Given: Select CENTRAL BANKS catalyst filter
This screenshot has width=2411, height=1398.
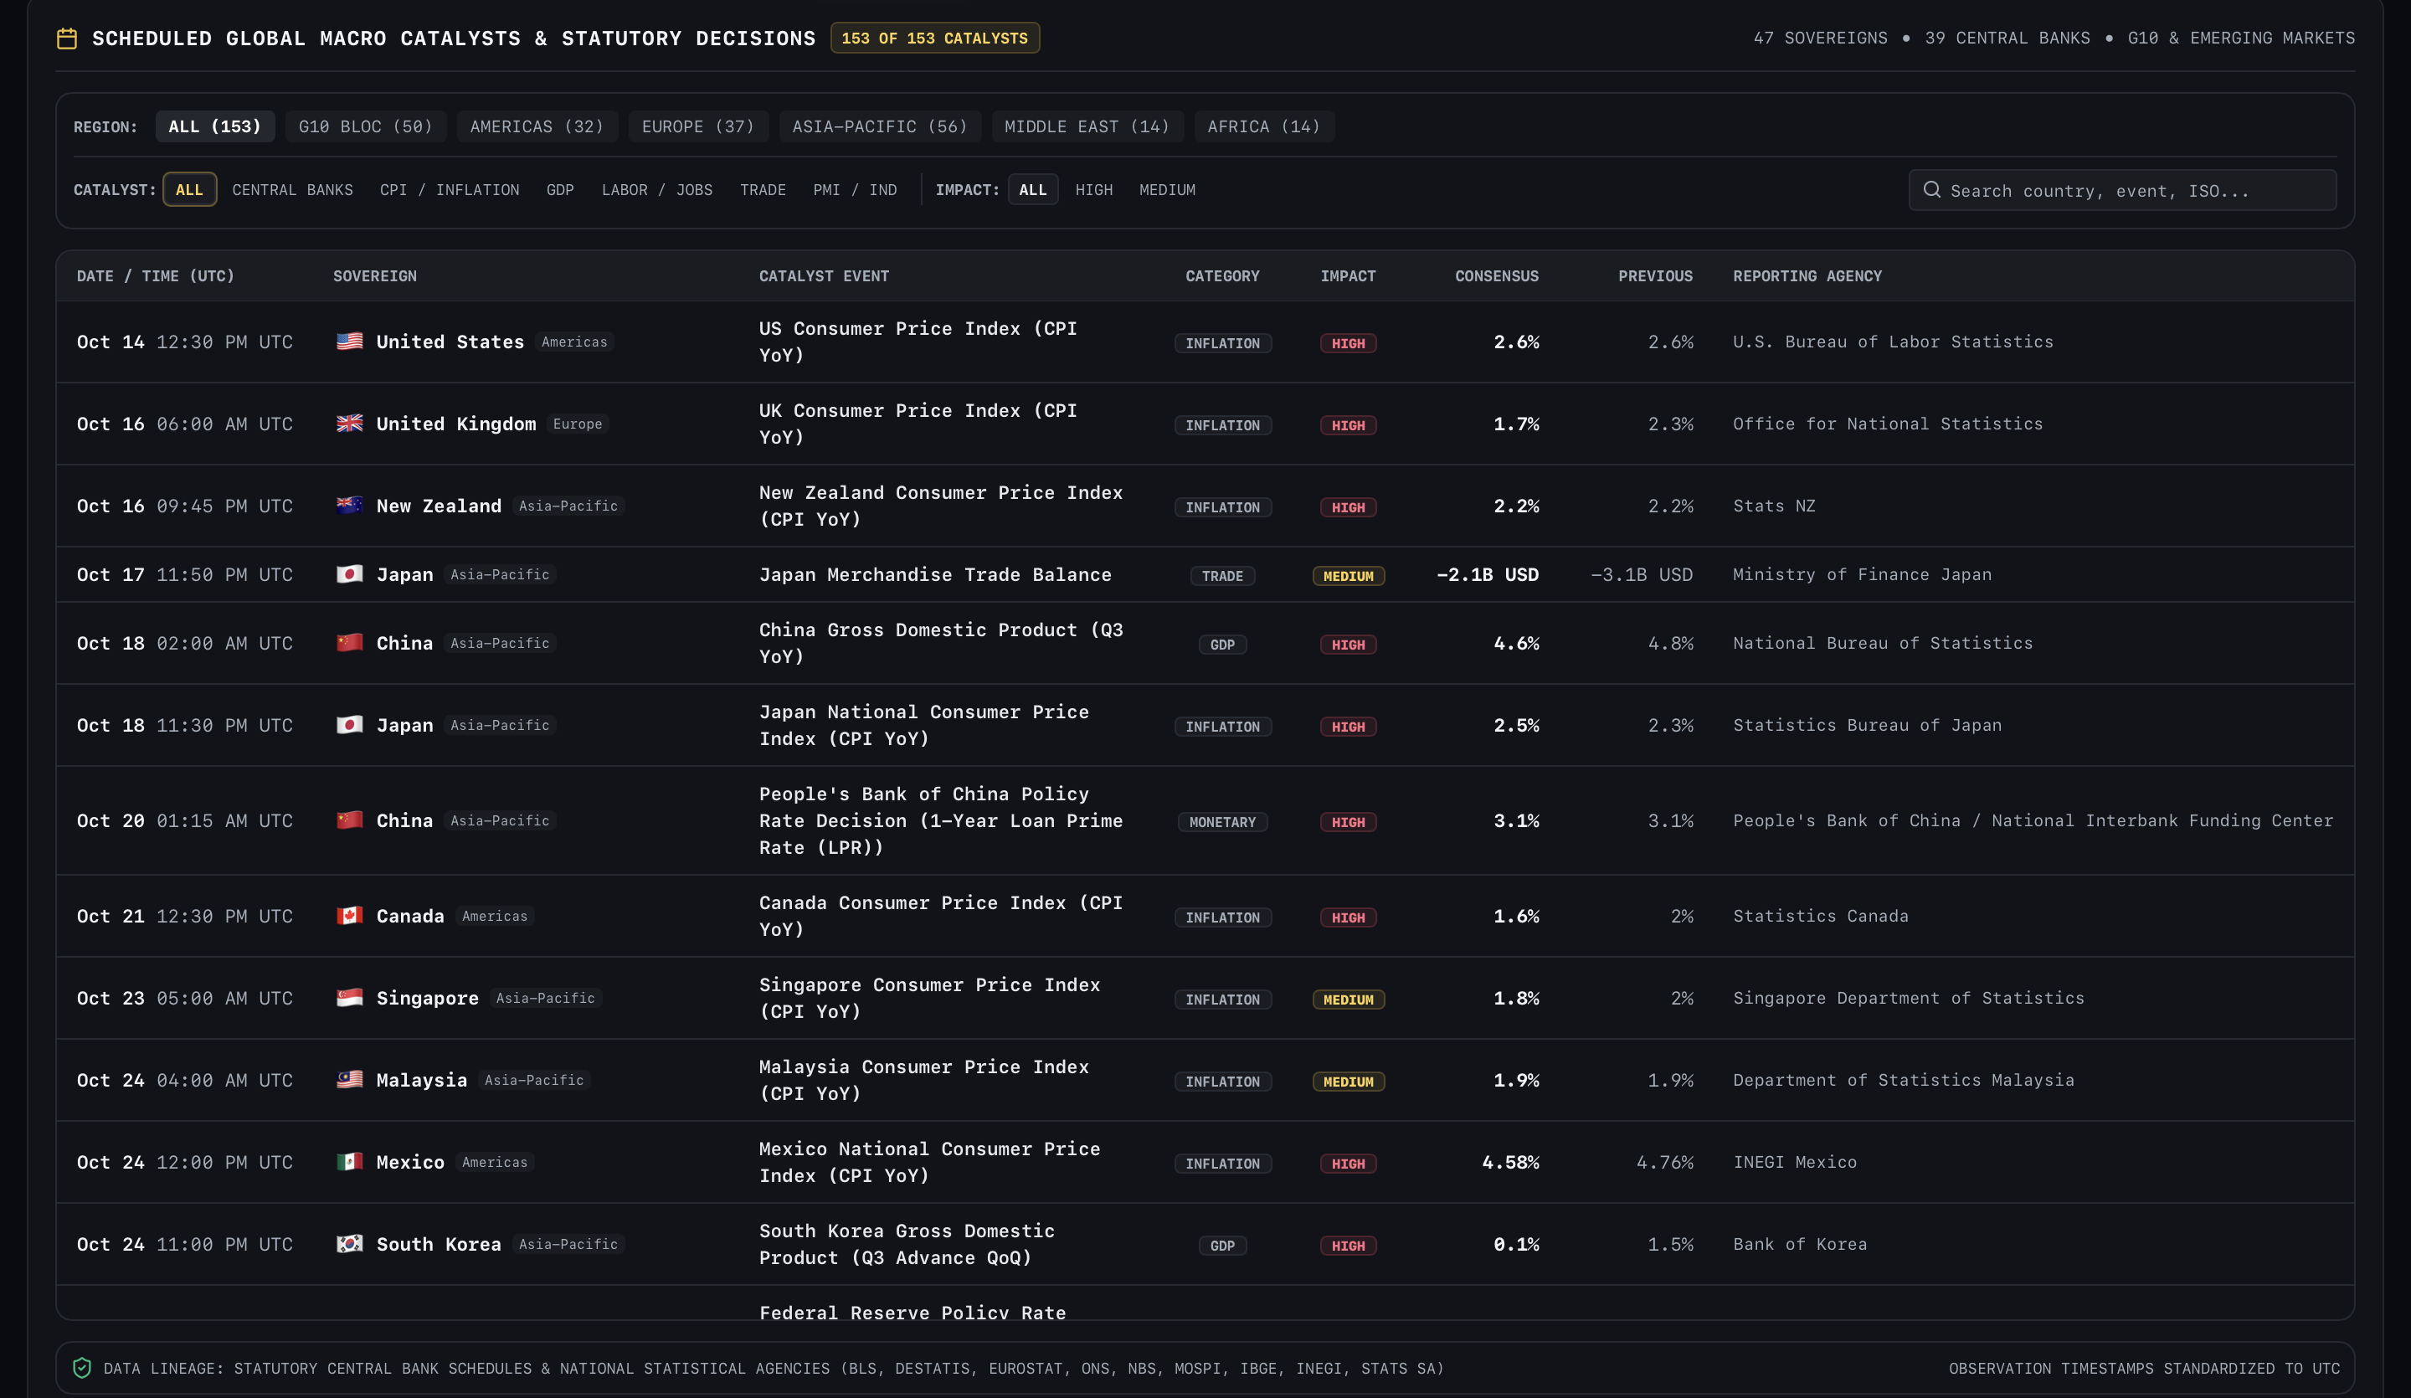Looking at the screenshot, I should click(293, 189).
